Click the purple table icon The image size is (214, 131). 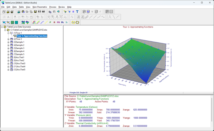tap(73, 12)
